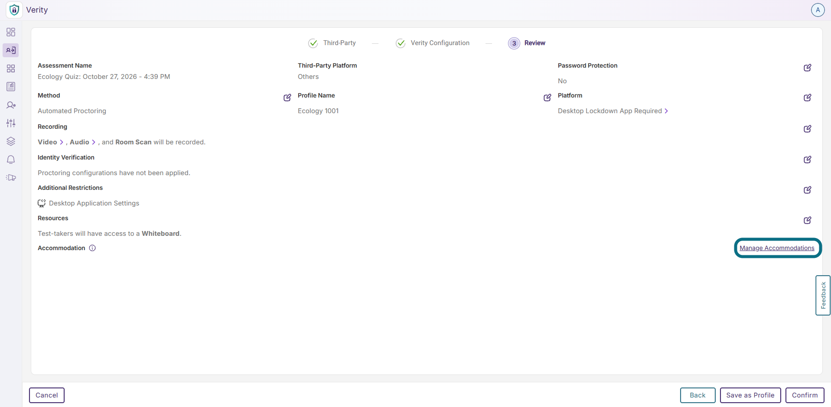Click edit icon next to Method
This screenshot has height=407, width=831.
point(287,98)
